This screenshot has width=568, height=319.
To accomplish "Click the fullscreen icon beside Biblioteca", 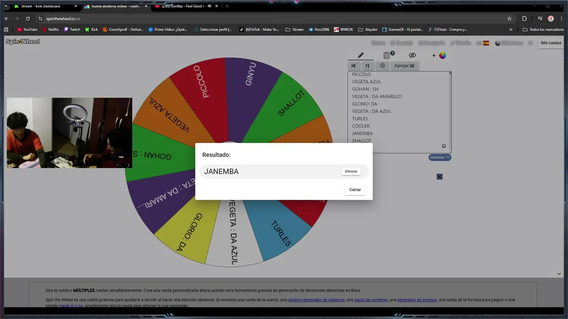I will pos(530,43).
